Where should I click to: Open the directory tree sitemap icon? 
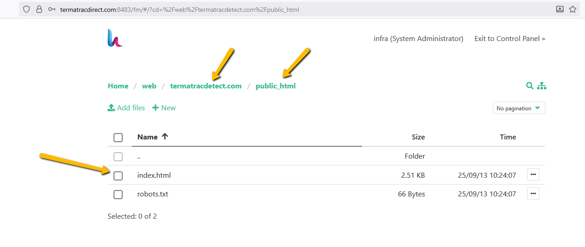click(542, 86)
